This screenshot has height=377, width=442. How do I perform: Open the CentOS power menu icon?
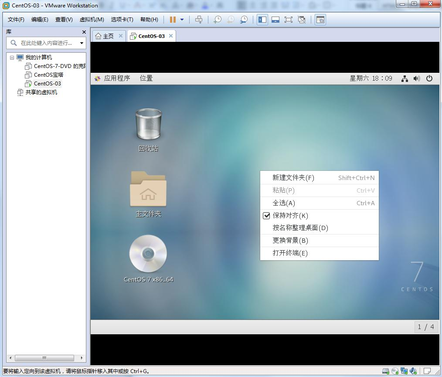pos(429,78)
